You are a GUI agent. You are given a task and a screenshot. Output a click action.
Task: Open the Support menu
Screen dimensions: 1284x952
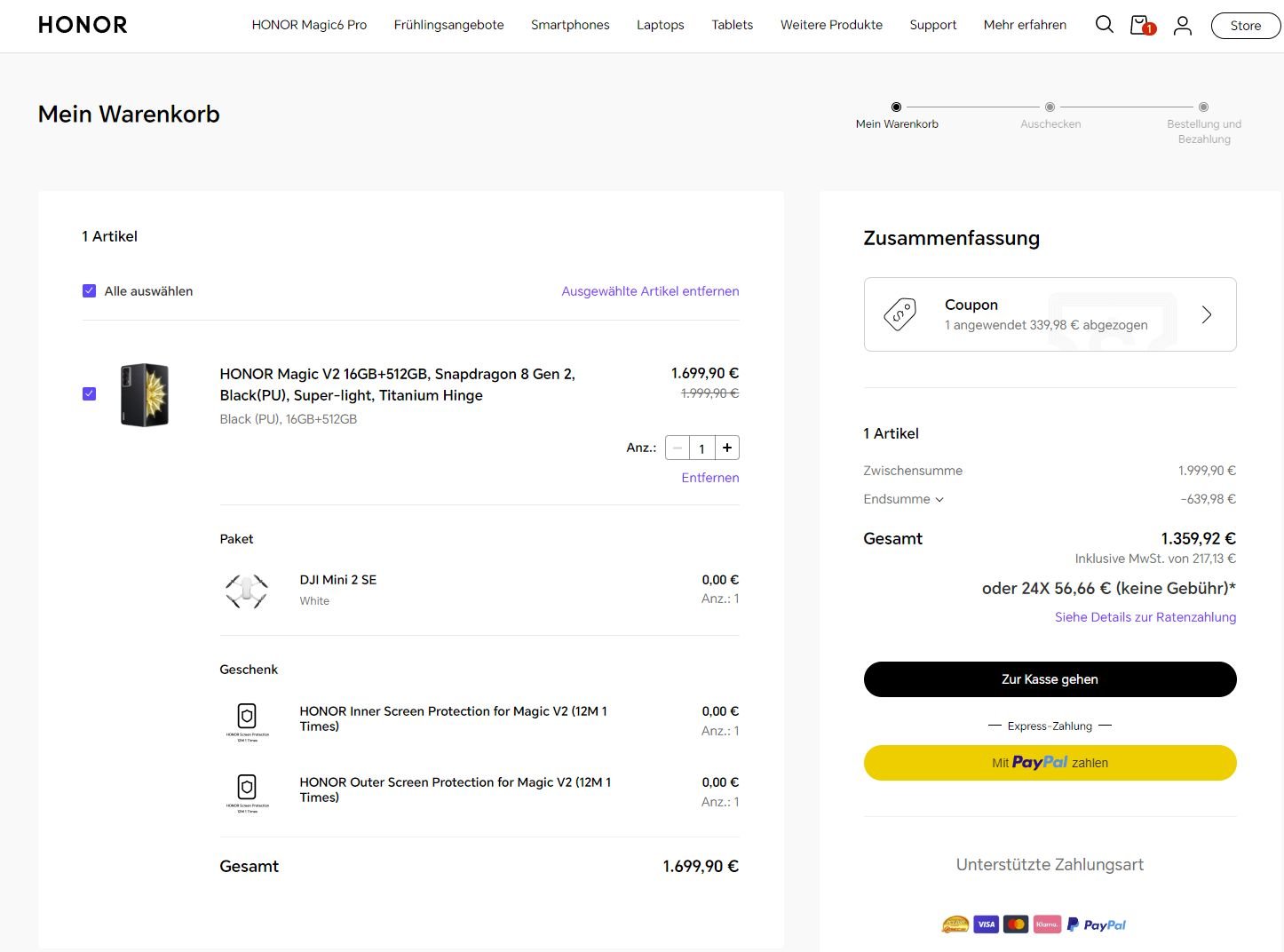[932, 25]
